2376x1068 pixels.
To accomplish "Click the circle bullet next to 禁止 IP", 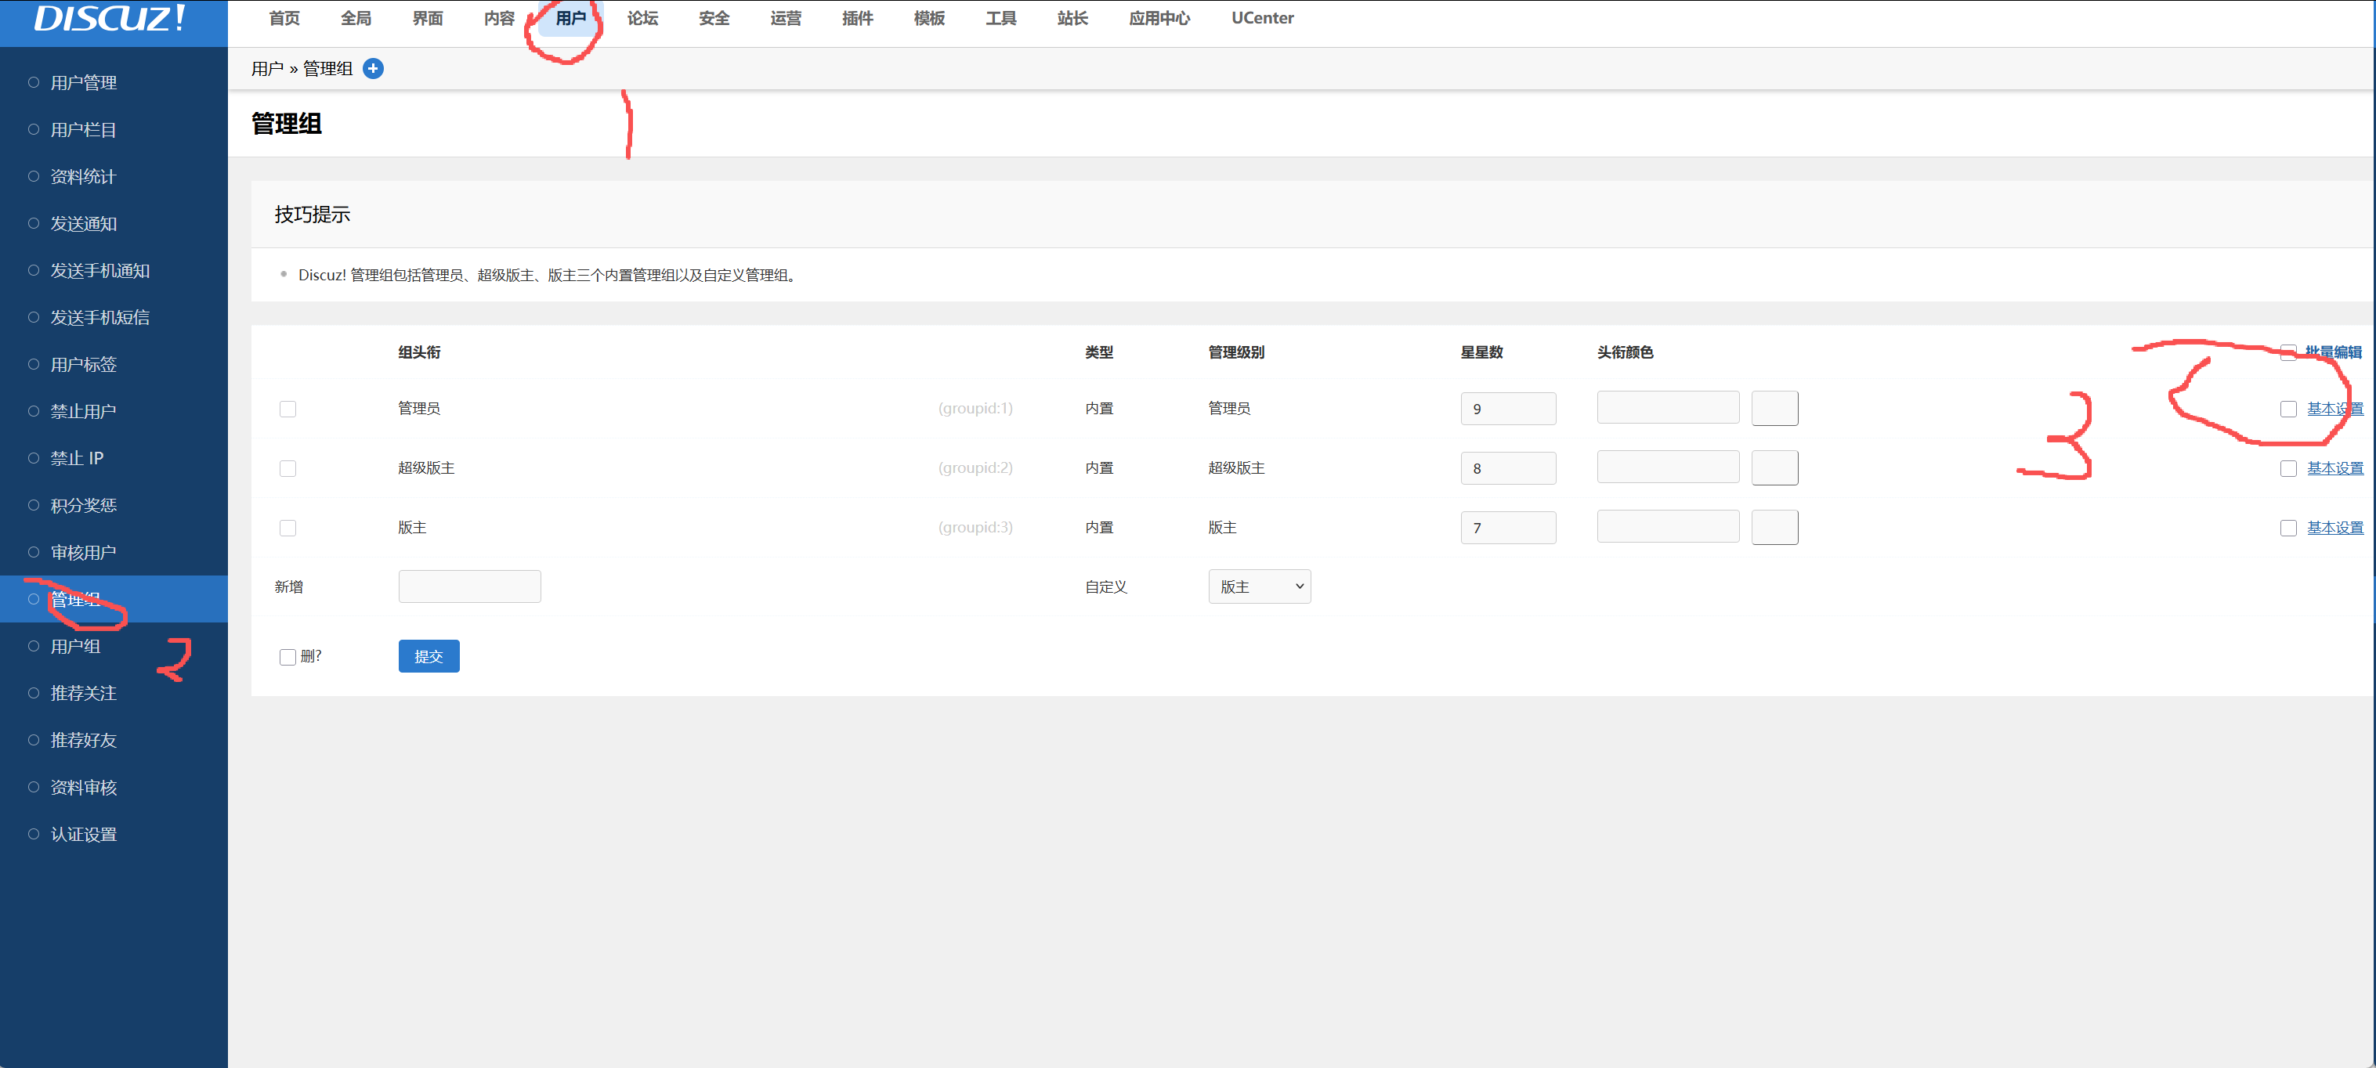I will pyautogui.click(x=34, y=458).
